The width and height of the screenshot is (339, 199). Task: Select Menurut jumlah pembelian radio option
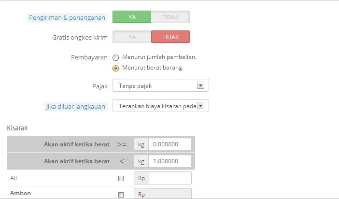pyautogui.click(x=116, y=57)
